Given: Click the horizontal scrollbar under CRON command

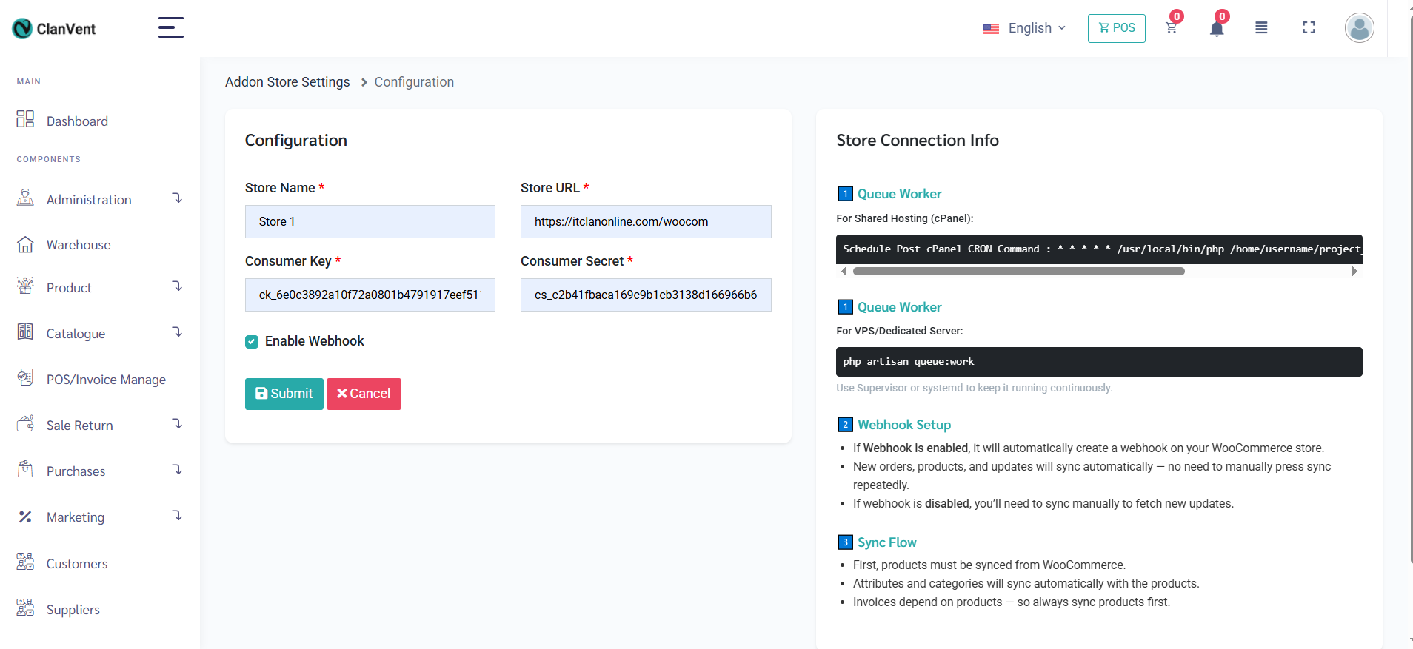Looking at the screenshot, I should coord(1018,272).
